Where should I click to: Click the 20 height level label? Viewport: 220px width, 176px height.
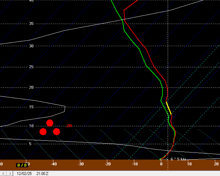[31, 87]
